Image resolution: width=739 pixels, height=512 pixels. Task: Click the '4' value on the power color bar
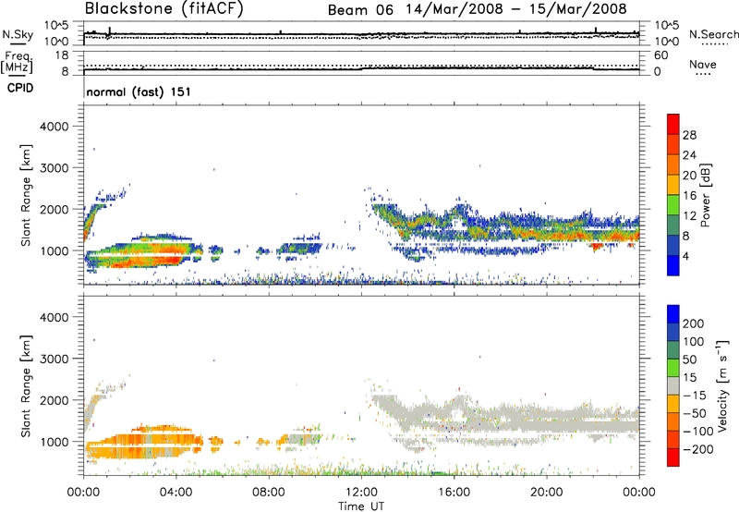coord(685,256)
